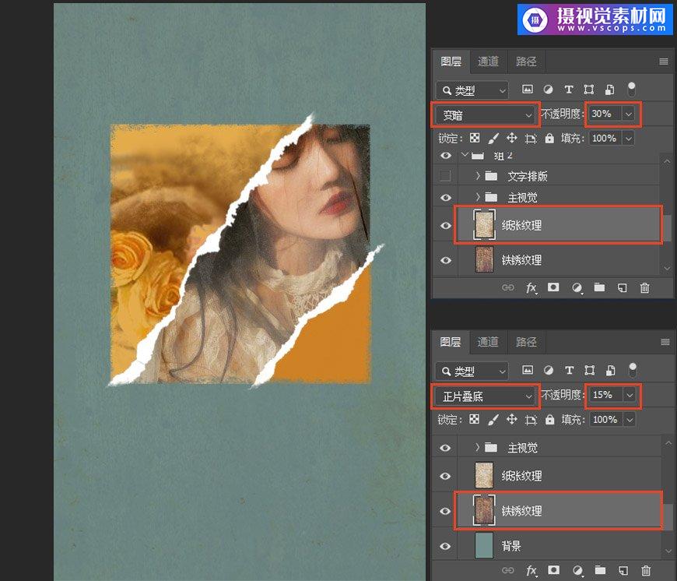
Task: Switch to 路径 tab in upper panel
Action: (x=526, y=62)
